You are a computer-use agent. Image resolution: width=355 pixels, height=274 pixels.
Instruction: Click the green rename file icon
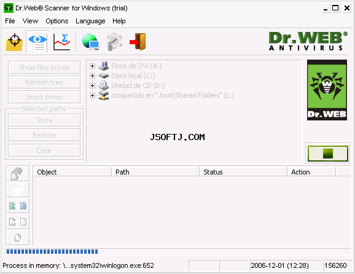click(x=18, y=206)
